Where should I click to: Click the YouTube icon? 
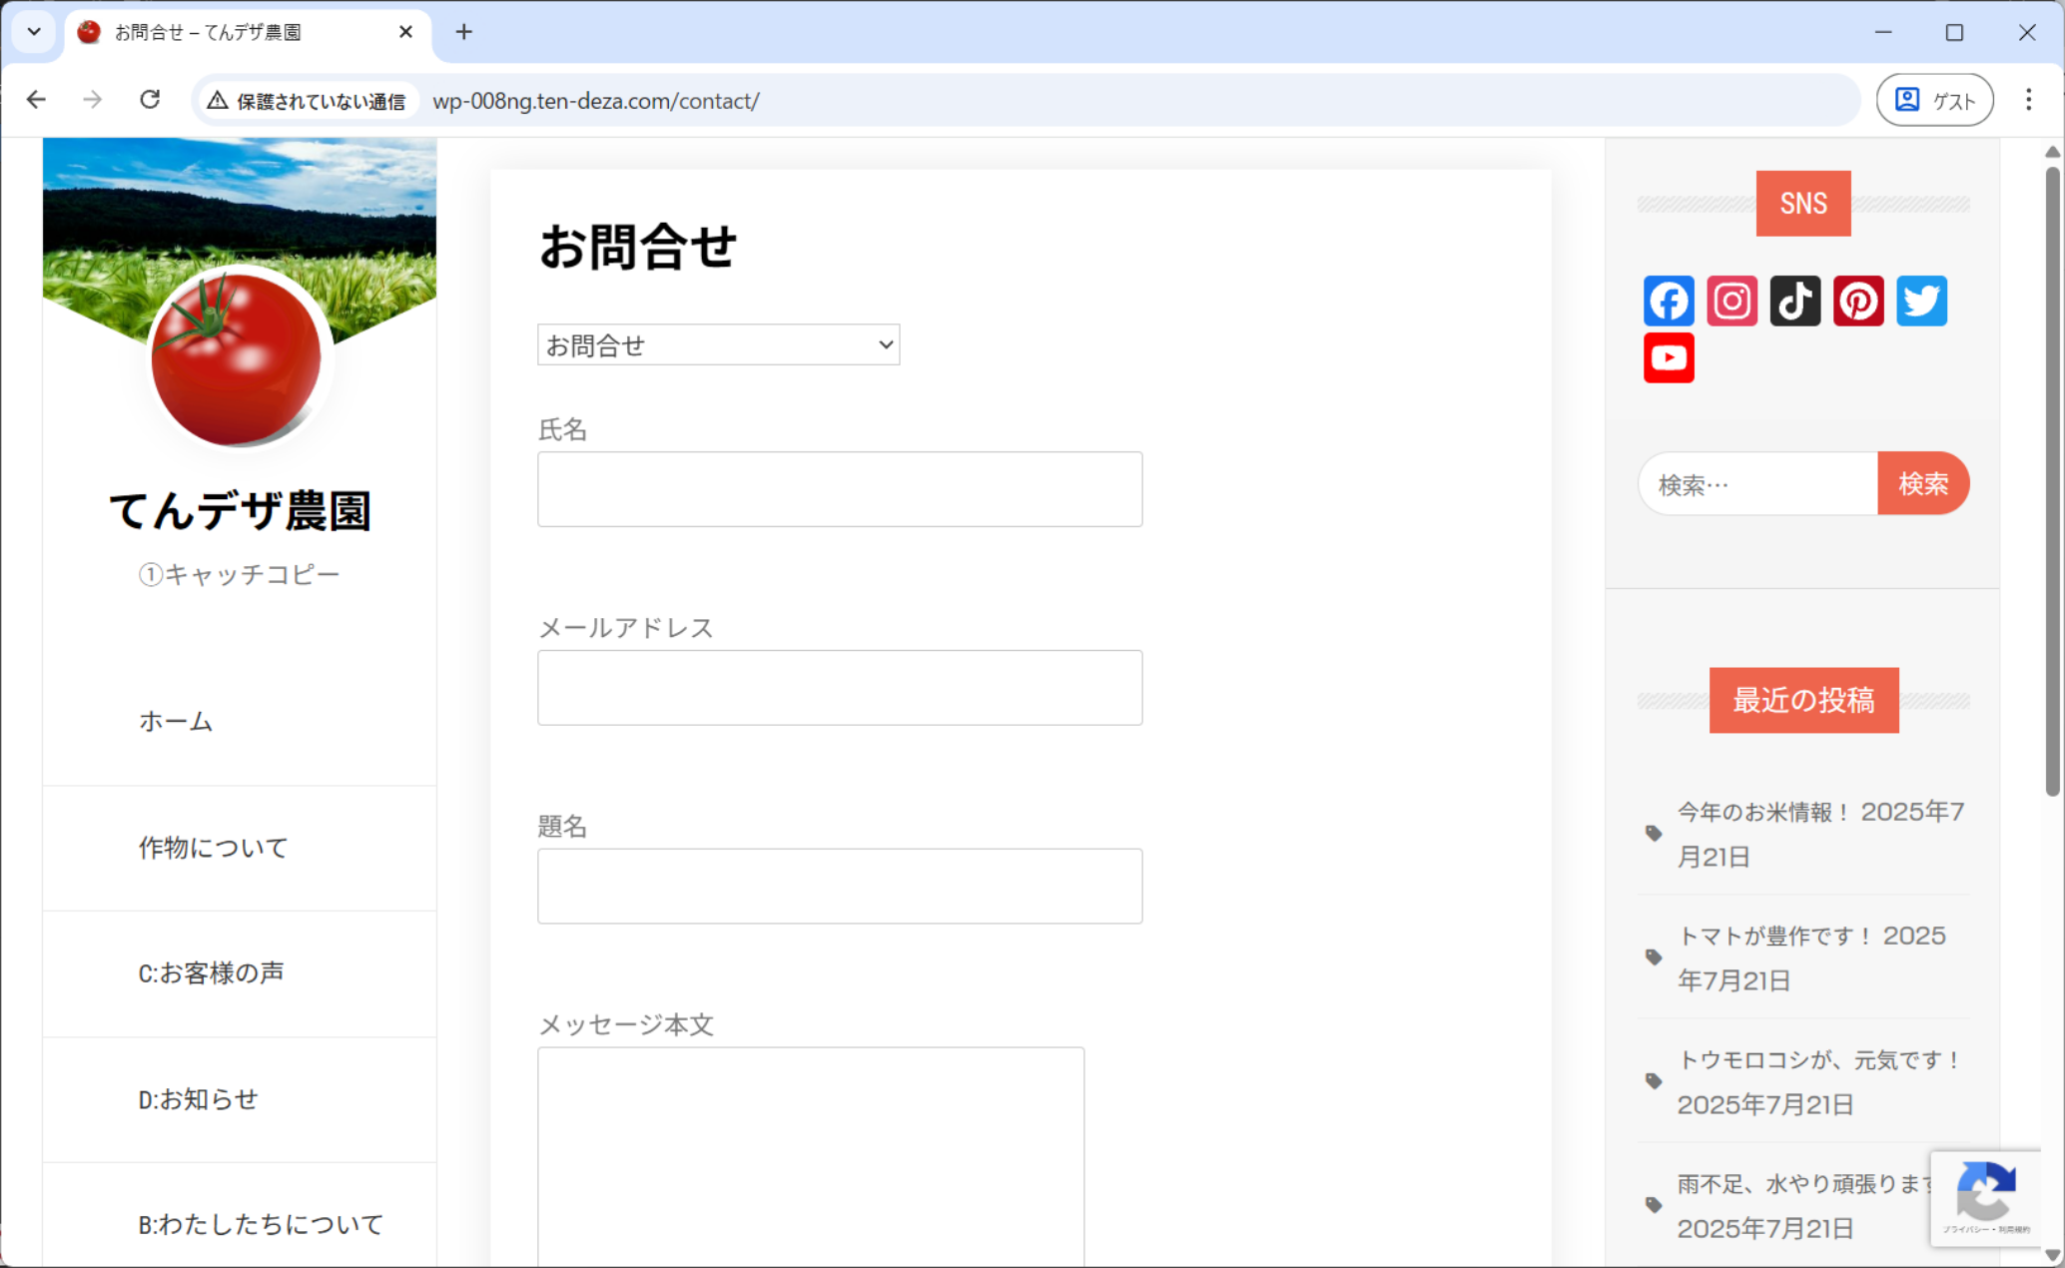pyautogui.click(x=1669, y=357)
